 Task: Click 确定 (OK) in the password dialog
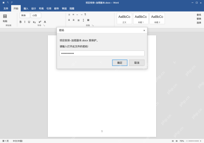click(x=120, y=63)
